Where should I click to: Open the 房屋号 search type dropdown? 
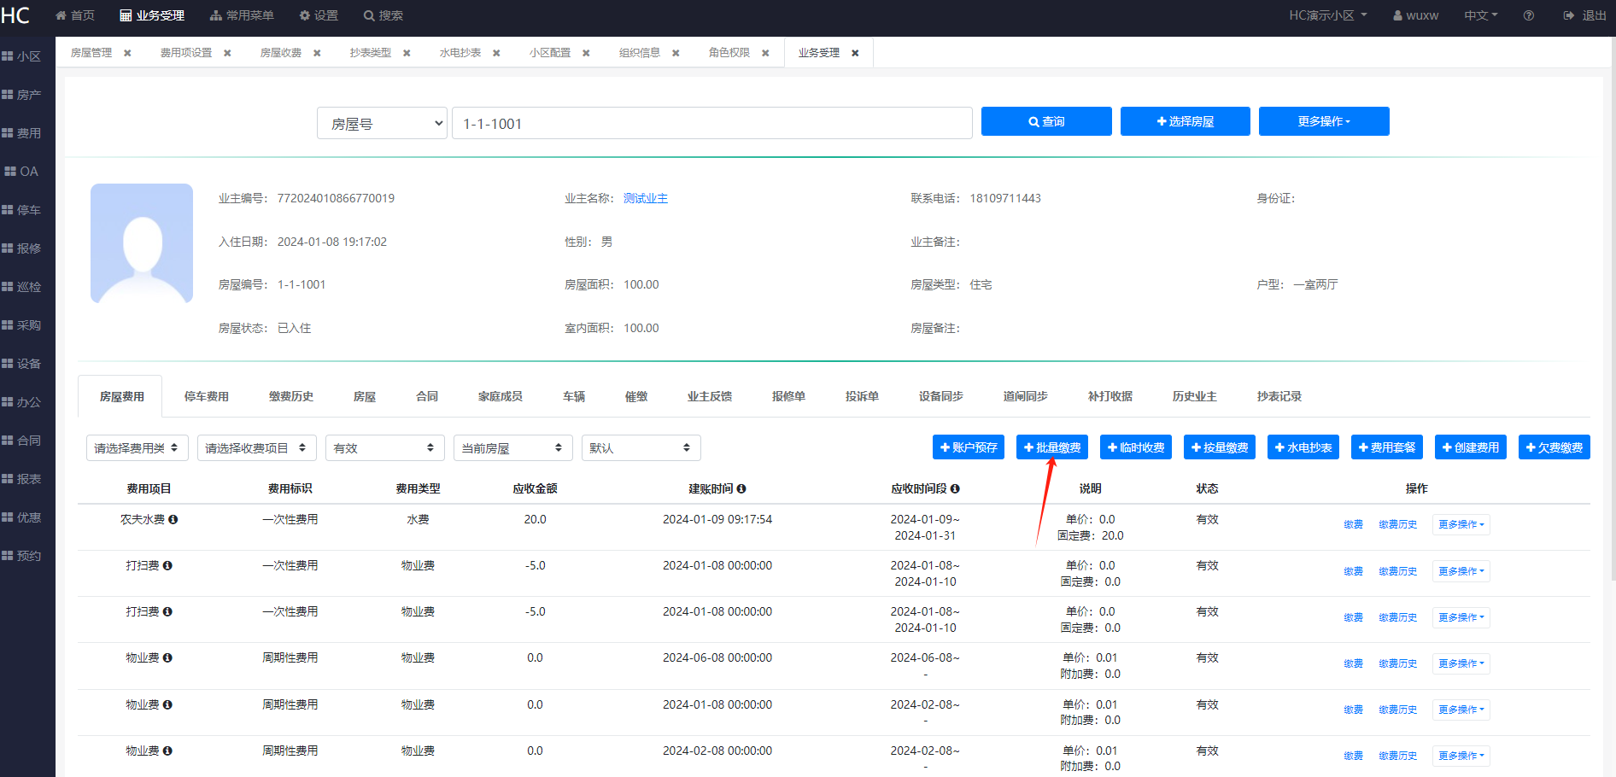coord(382,123)
